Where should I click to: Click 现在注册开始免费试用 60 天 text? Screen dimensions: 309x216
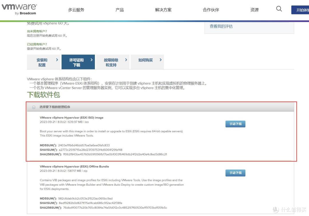(47, 36)
